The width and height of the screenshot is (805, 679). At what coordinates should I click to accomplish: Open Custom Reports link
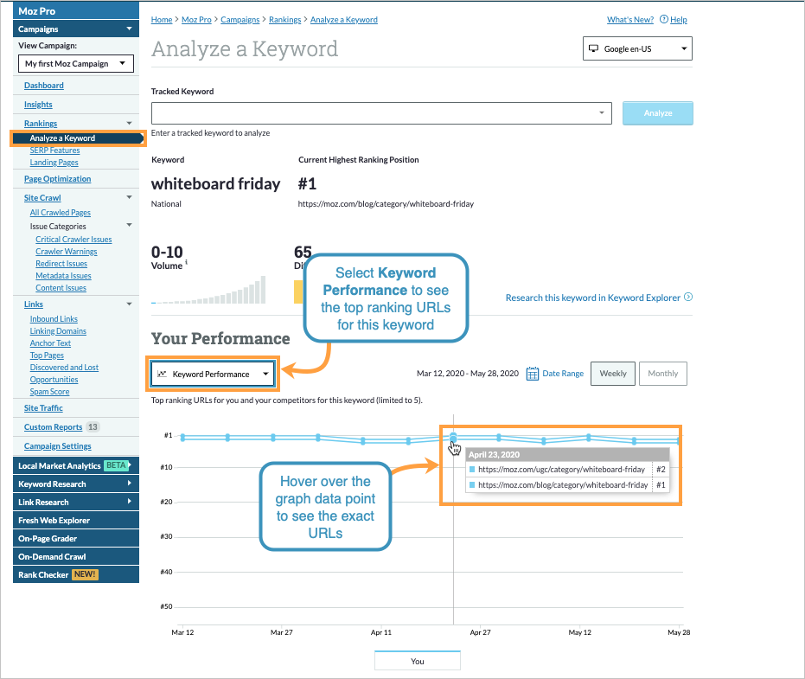tap(53, 426)
